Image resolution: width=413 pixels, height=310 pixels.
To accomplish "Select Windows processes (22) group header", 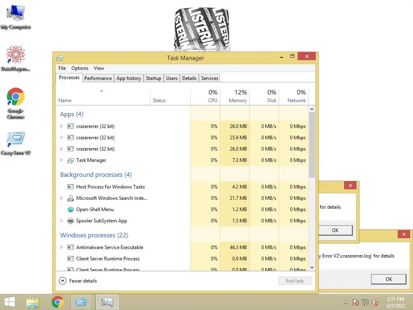I will [x=94, y=235].
